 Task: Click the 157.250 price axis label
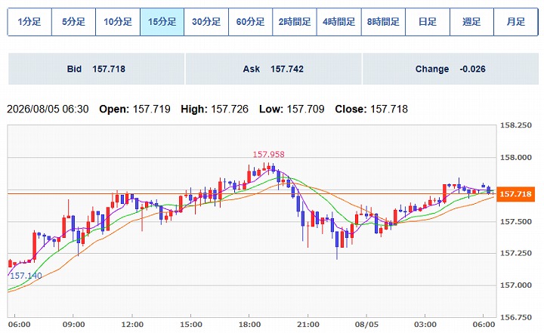tap(515, 253)
